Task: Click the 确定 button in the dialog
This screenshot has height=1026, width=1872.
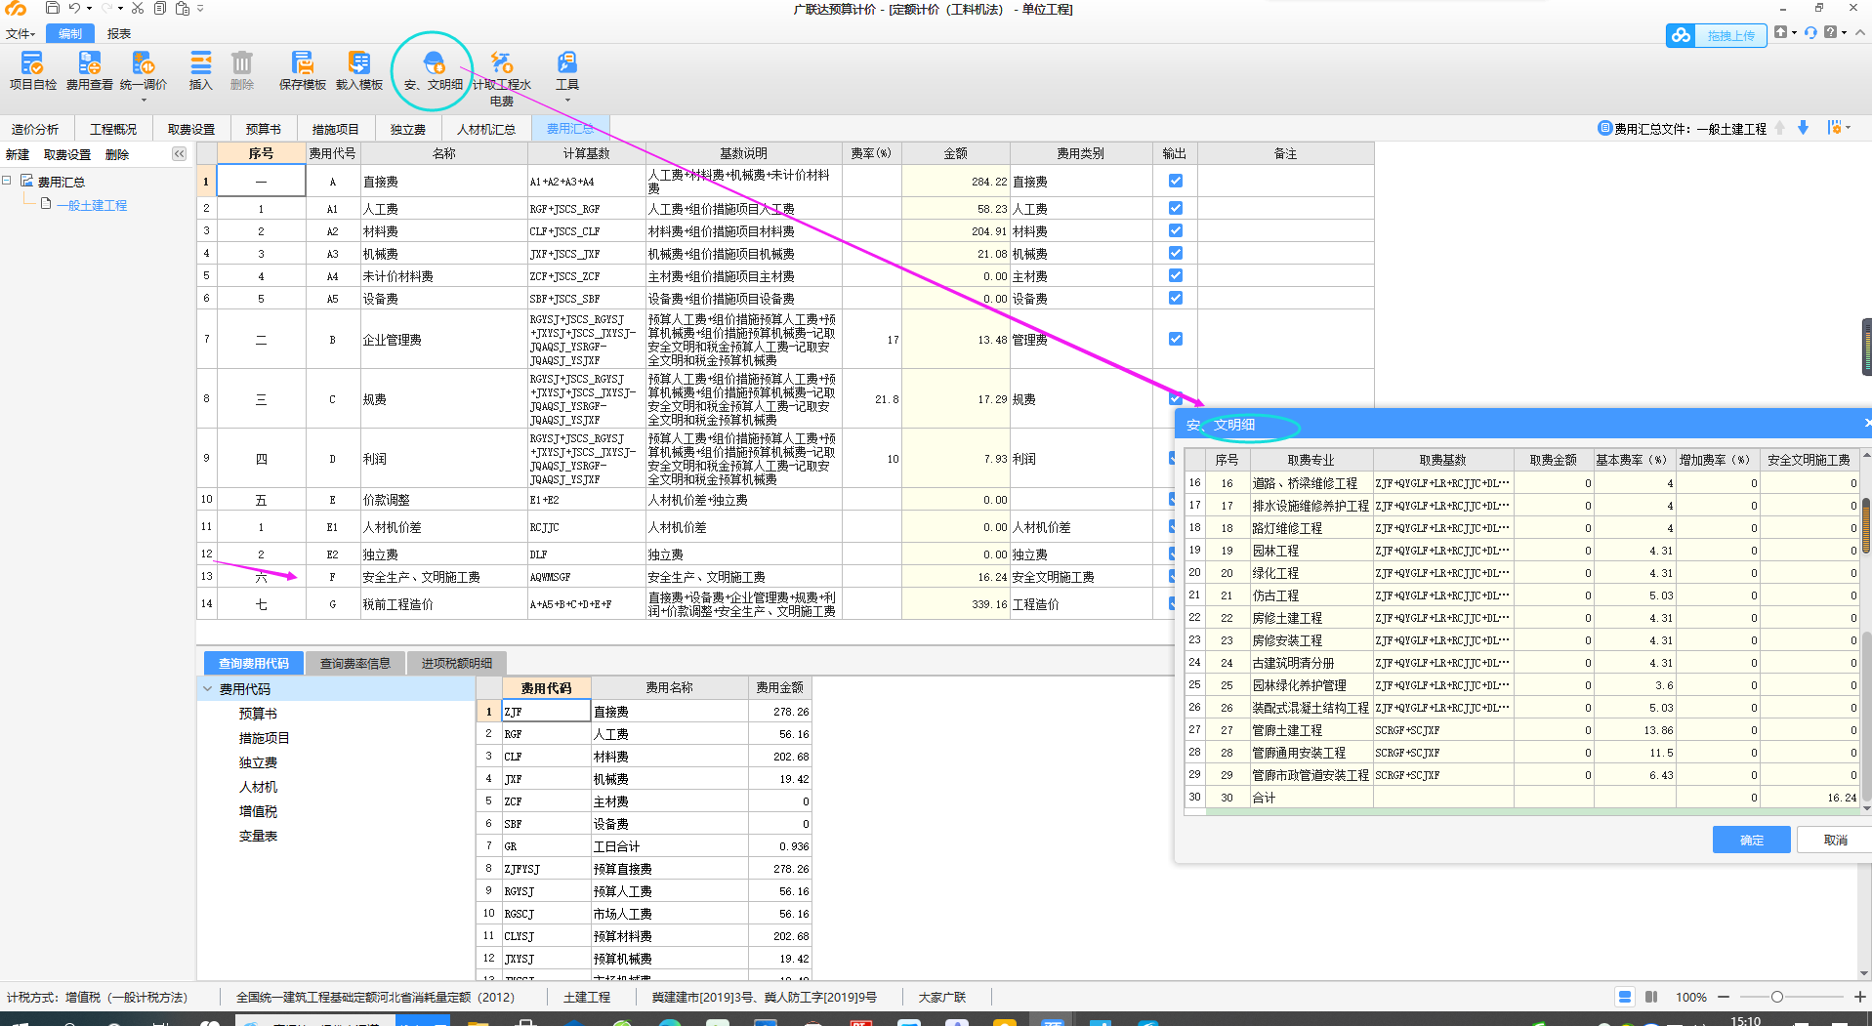Action: coord(1752,840)
